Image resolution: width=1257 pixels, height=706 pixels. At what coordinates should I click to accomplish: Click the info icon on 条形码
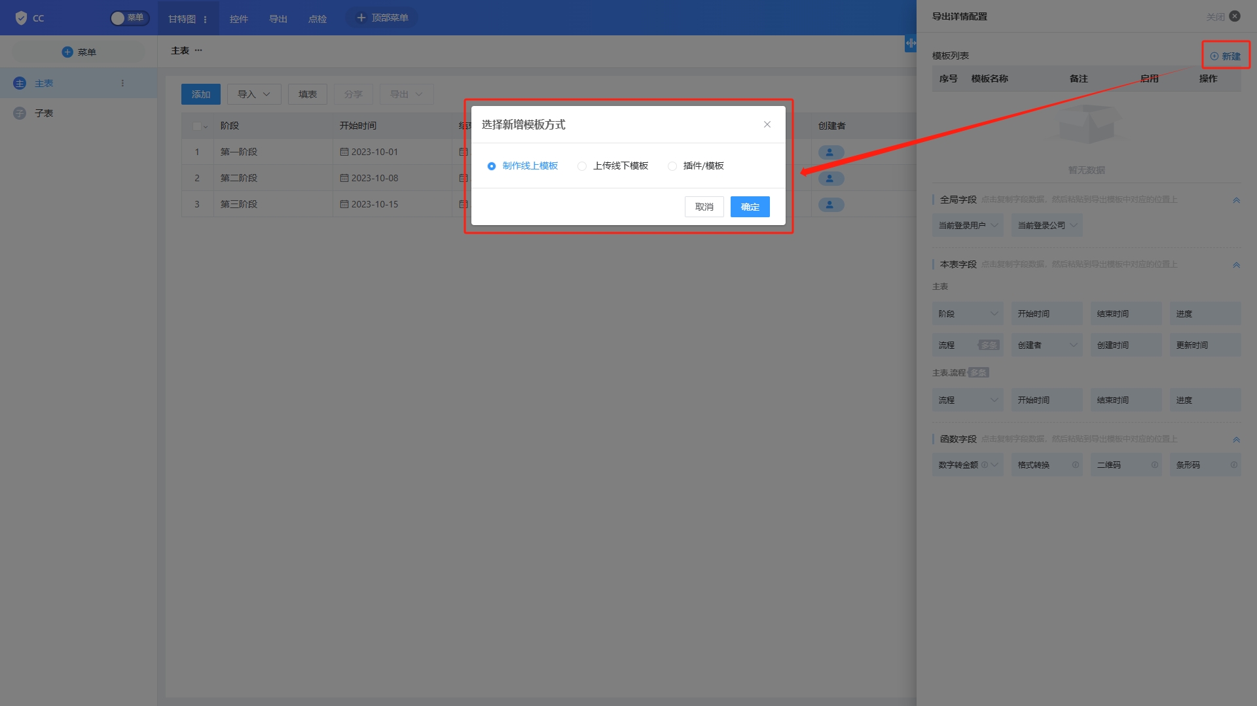pos(1233,465)
